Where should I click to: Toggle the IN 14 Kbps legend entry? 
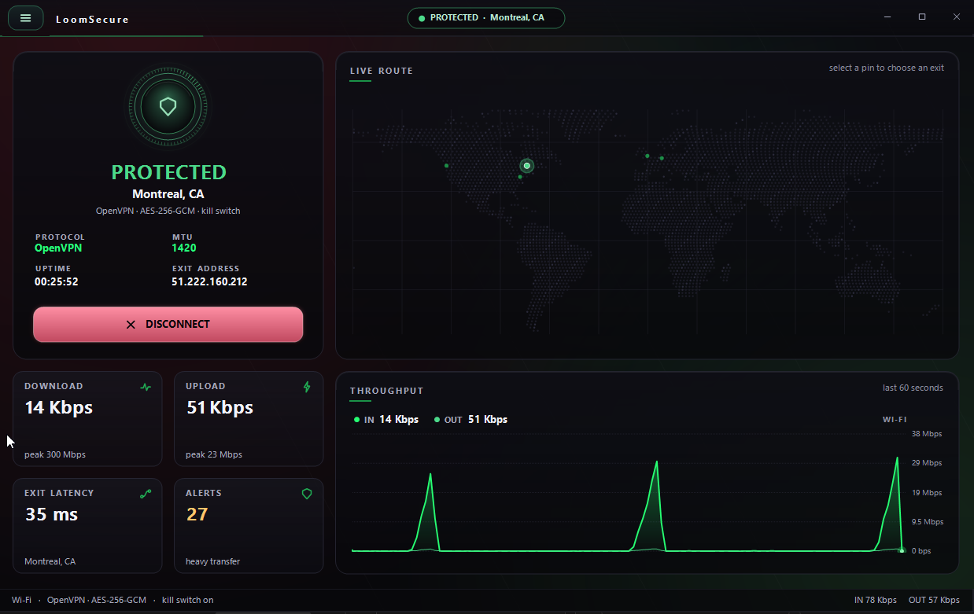(x=386, y=420)
